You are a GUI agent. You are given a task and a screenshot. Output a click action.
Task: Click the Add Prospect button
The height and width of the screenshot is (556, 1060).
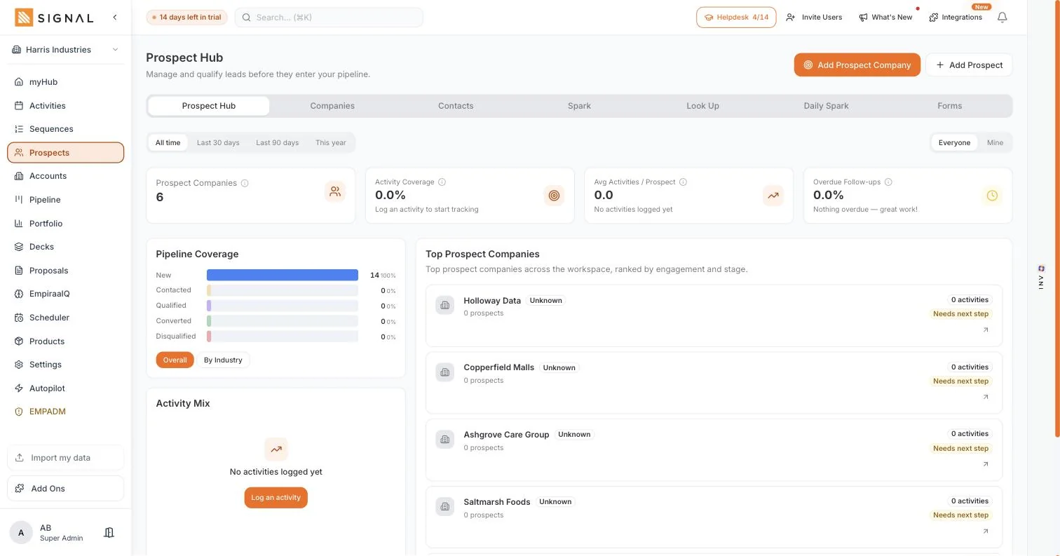tap(969, 65)
